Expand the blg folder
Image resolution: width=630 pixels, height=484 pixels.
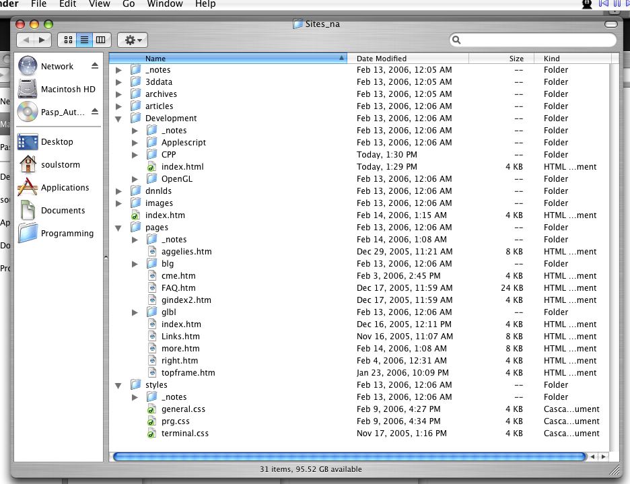coord(135,264)
